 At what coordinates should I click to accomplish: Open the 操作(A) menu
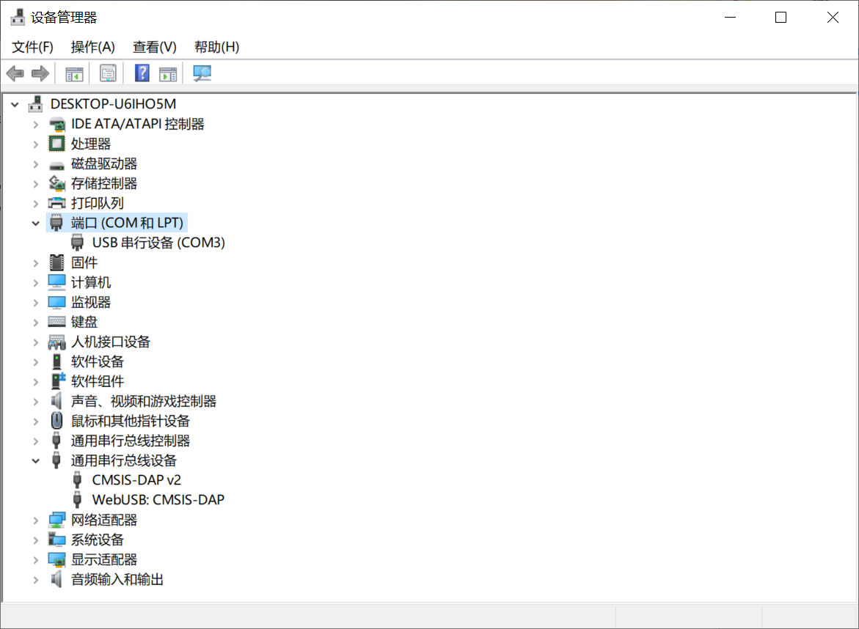pos(92,47)
